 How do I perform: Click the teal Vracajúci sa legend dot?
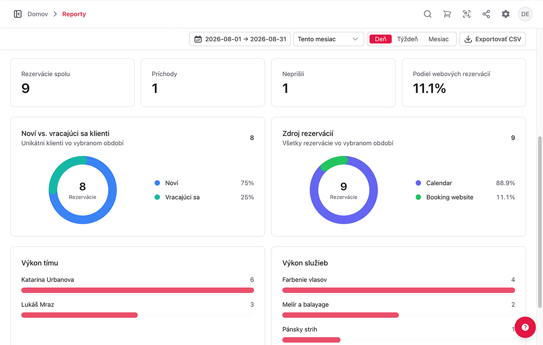click(157, 197)
